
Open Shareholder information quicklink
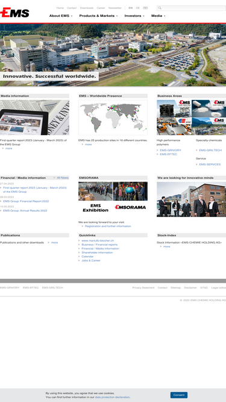click(97, 253)
